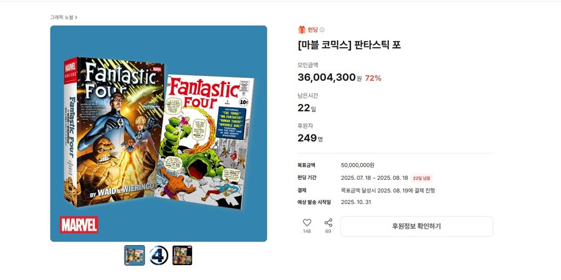The height and width of the screenshot is (280, 561).
Task: Click the classic Fantastic Four 10¢ cover
Action: (x=206, y=141)
